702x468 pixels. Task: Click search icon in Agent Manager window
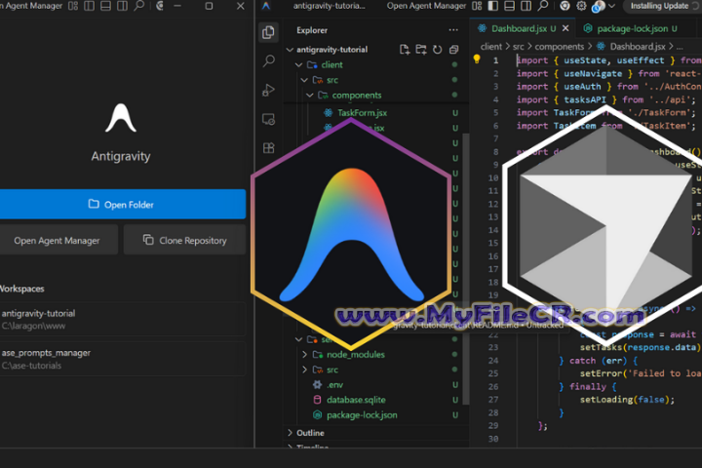(139, 6)
